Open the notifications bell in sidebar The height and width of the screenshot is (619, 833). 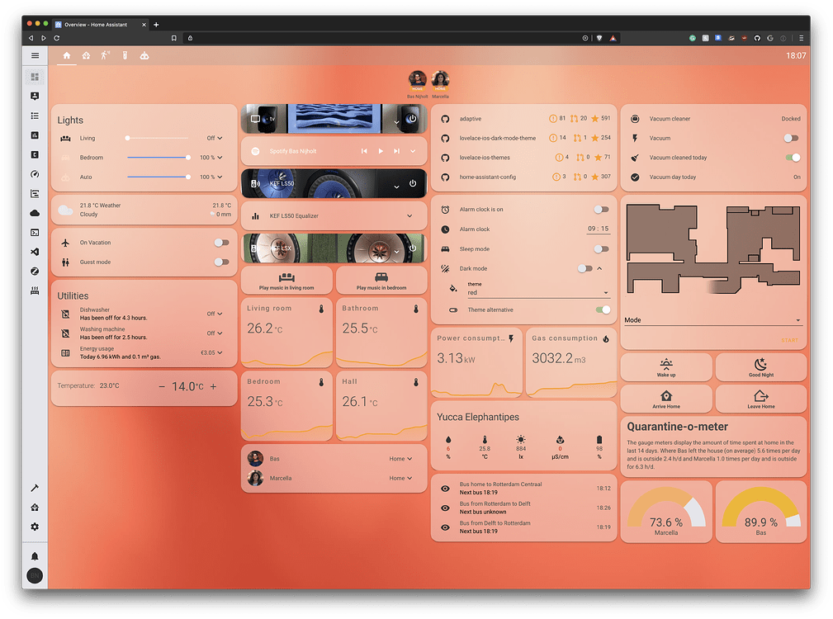tap(35, 555)
